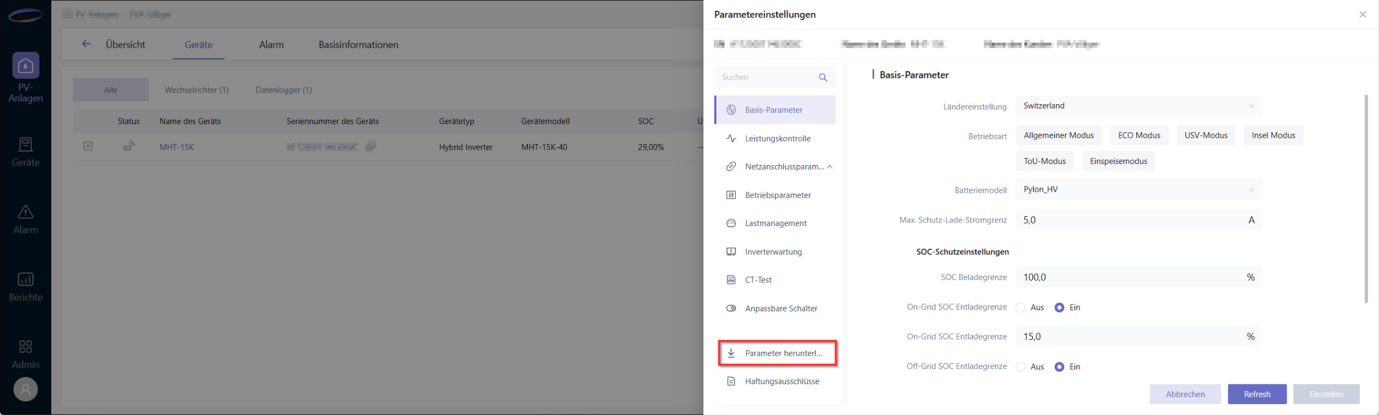This screenshot has height=415, width=1379.
Task: Open Leistungskontrolle settings
Action: [775, 138]
